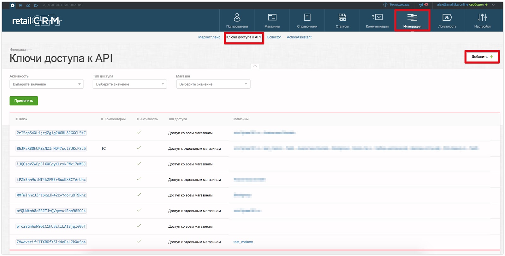The height and width of the screenshot is (256, 505).
Task: Click the activity checkmark in the 2zI5qhS4 row
Action: [139, 132]
